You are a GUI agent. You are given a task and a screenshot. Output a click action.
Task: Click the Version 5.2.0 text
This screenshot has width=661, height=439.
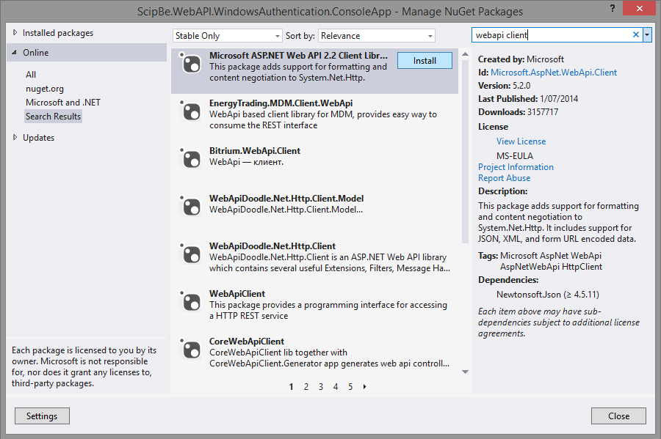pos(504,85)
